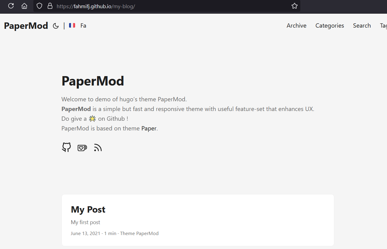The image size is (387, 249).
Task: Go to the Categories page
Action: tap(329, 26)
